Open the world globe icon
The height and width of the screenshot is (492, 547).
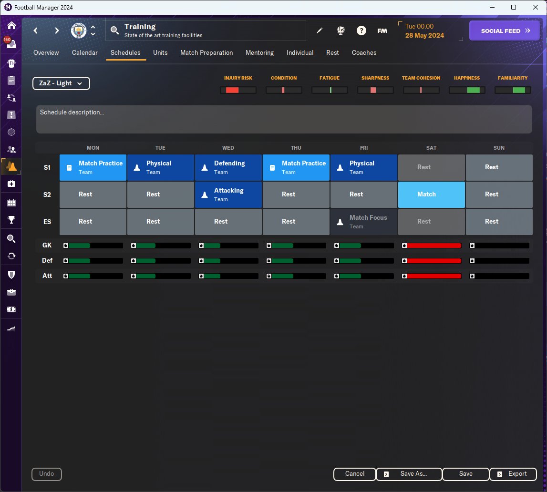pos(341,31)
